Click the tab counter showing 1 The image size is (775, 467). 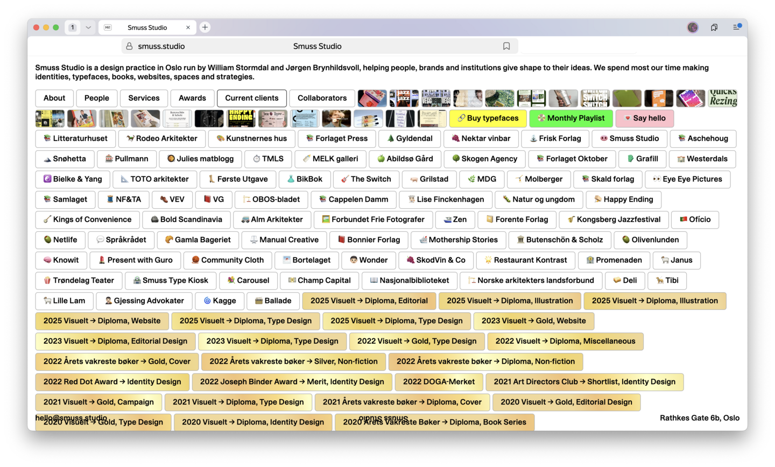click(x=73, y=27)
